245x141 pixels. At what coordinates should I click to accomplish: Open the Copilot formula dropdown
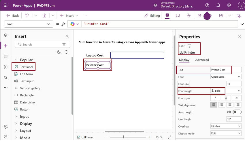click(x=74, y=24)
